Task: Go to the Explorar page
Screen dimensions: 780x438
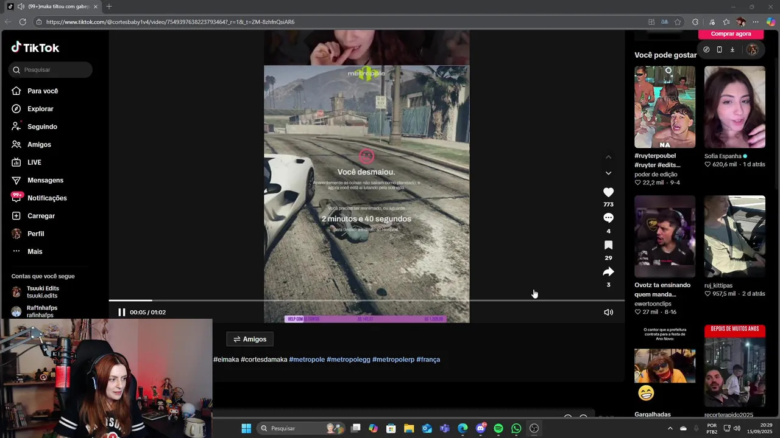Action: coord(32,109)
